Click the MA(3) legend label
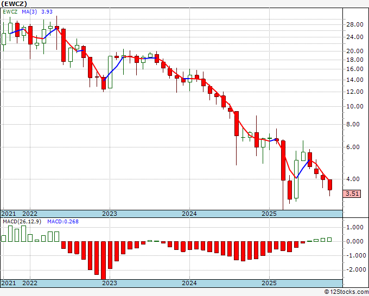This screenshot has height=296, width=369. click(x=29, y=12)
